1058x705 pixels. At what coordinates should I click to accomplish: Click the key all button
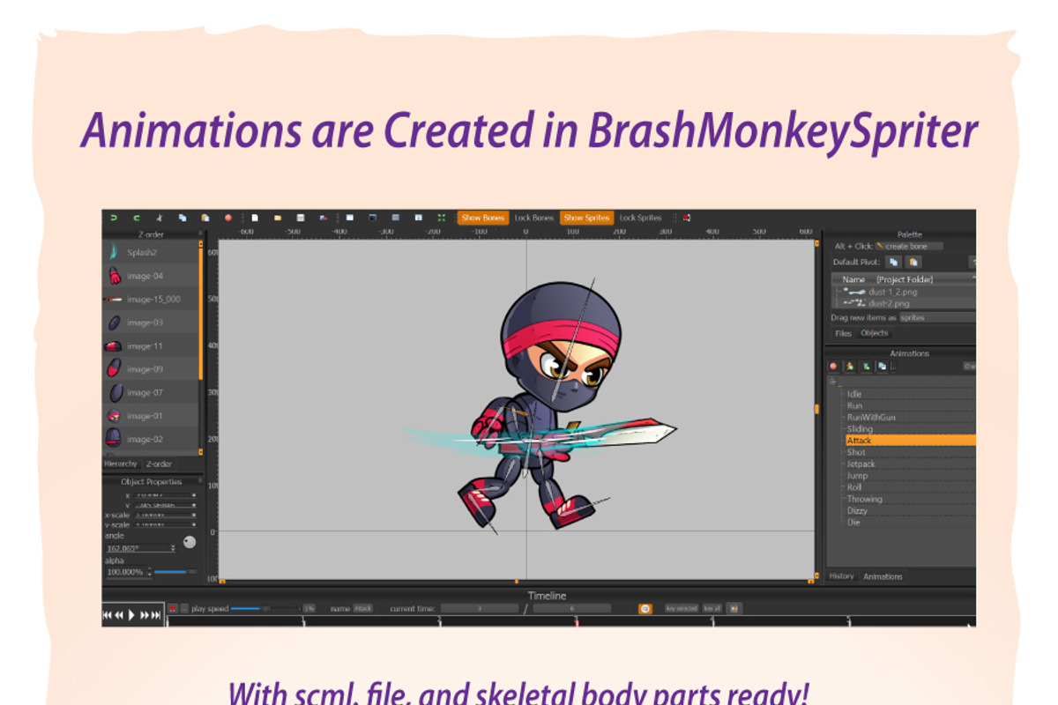[712, 608]
